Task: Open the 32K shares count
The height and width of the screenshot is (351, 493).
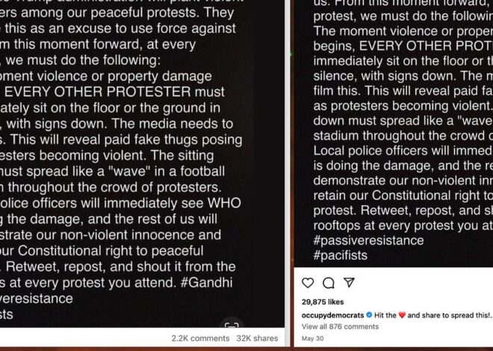Action: pyautogui.click(x=257, y=338)
